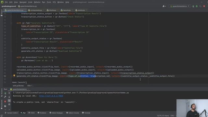Open the VCS menu
Image resolution: width=208 pixels, height=117 pixels.
[54, 2]
